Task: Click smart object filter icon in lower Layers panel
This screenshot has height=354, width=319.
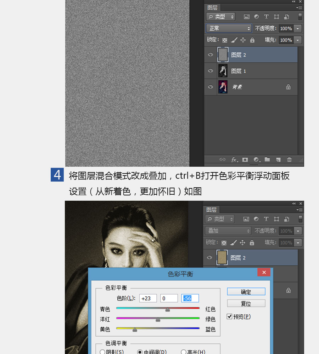Action: tap(286, 219)
